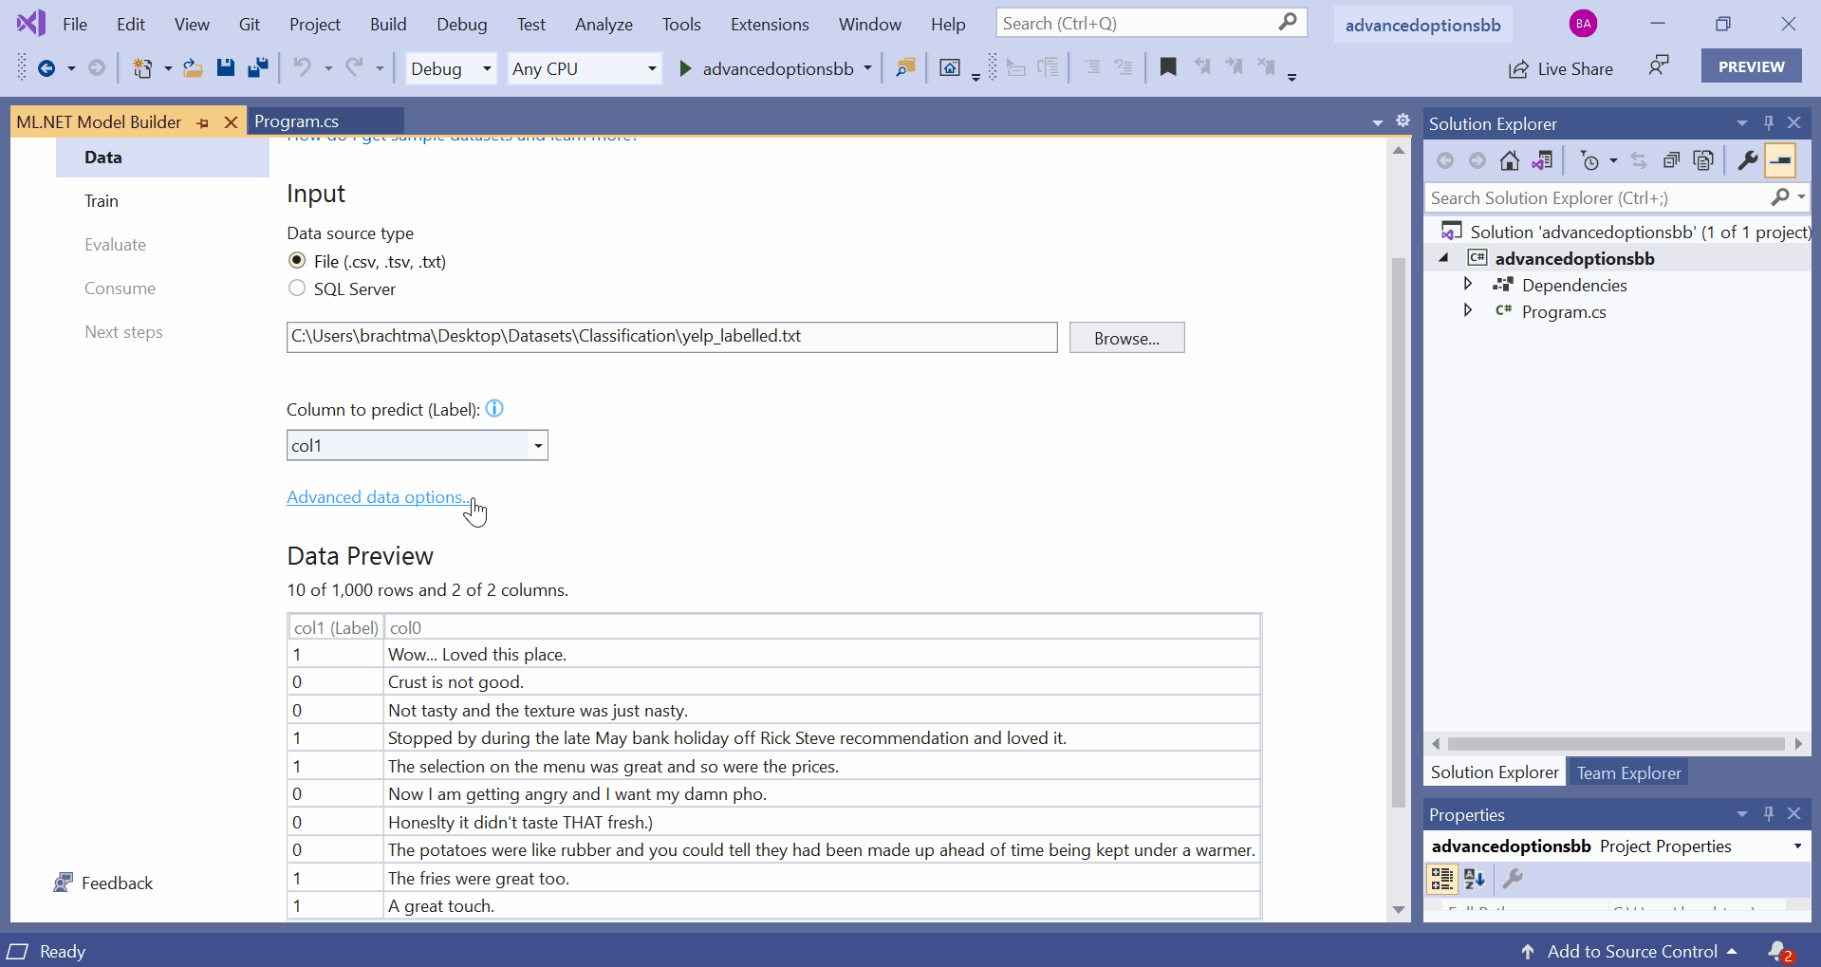
Task: Type in the Search Solution Explorer field
Action: 1594,197
